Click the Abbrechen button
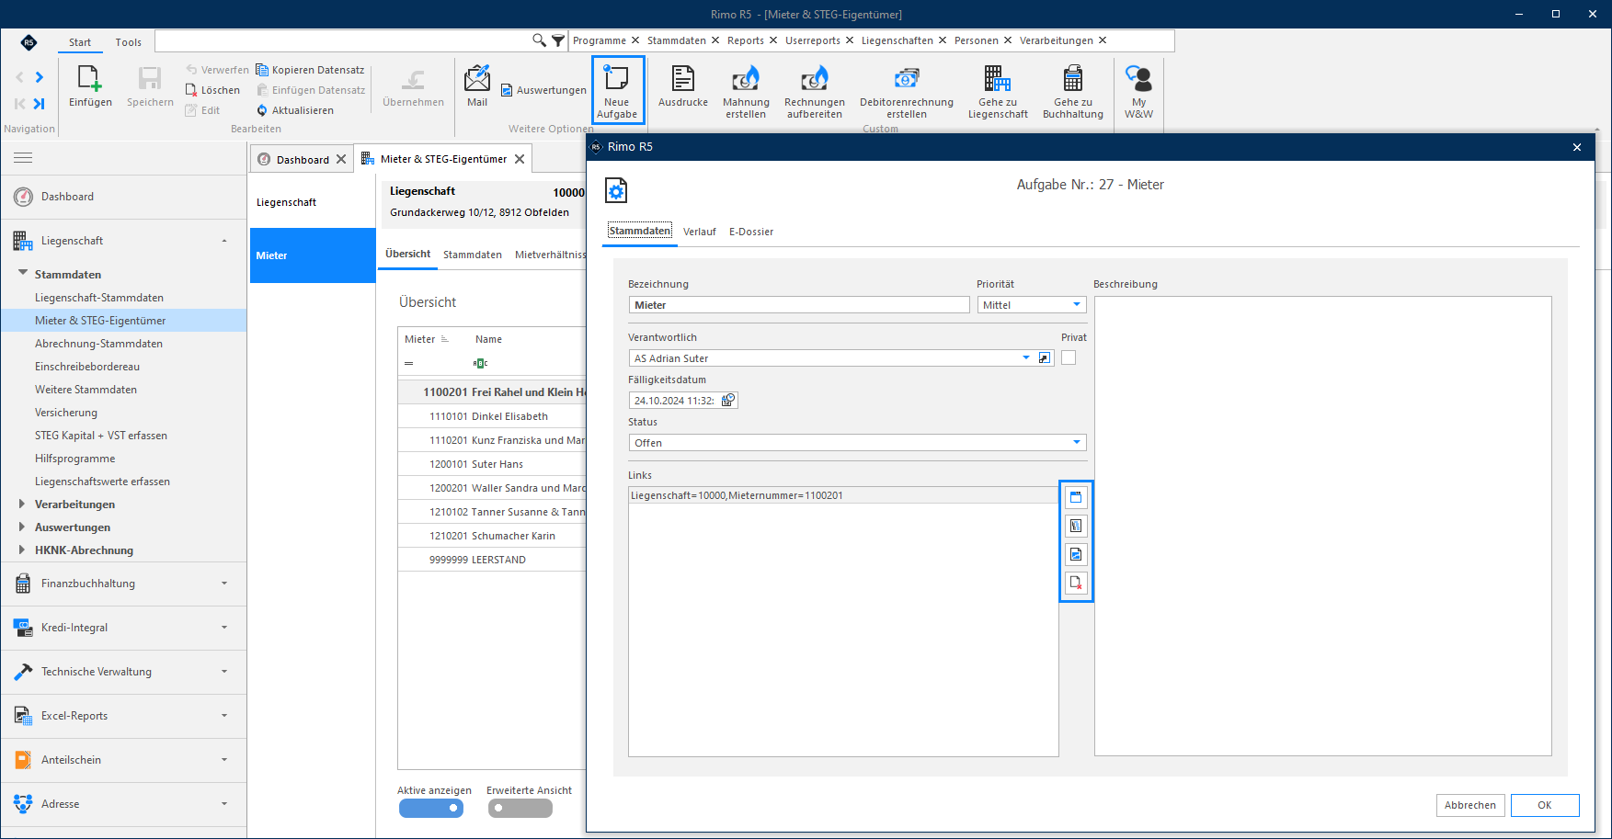 1470,805
